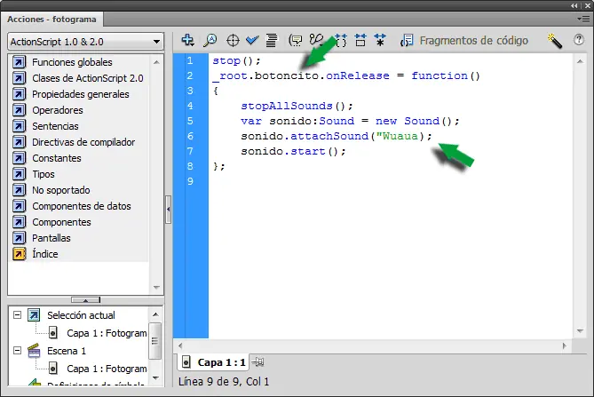
Task: Switch to the Capa 1 : 1 script tab
Action: (213, 362)
